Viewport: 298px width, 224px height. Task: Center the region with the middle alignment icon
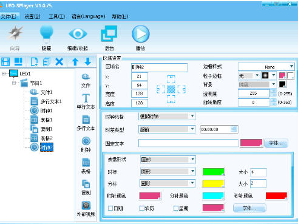(171, 89)
